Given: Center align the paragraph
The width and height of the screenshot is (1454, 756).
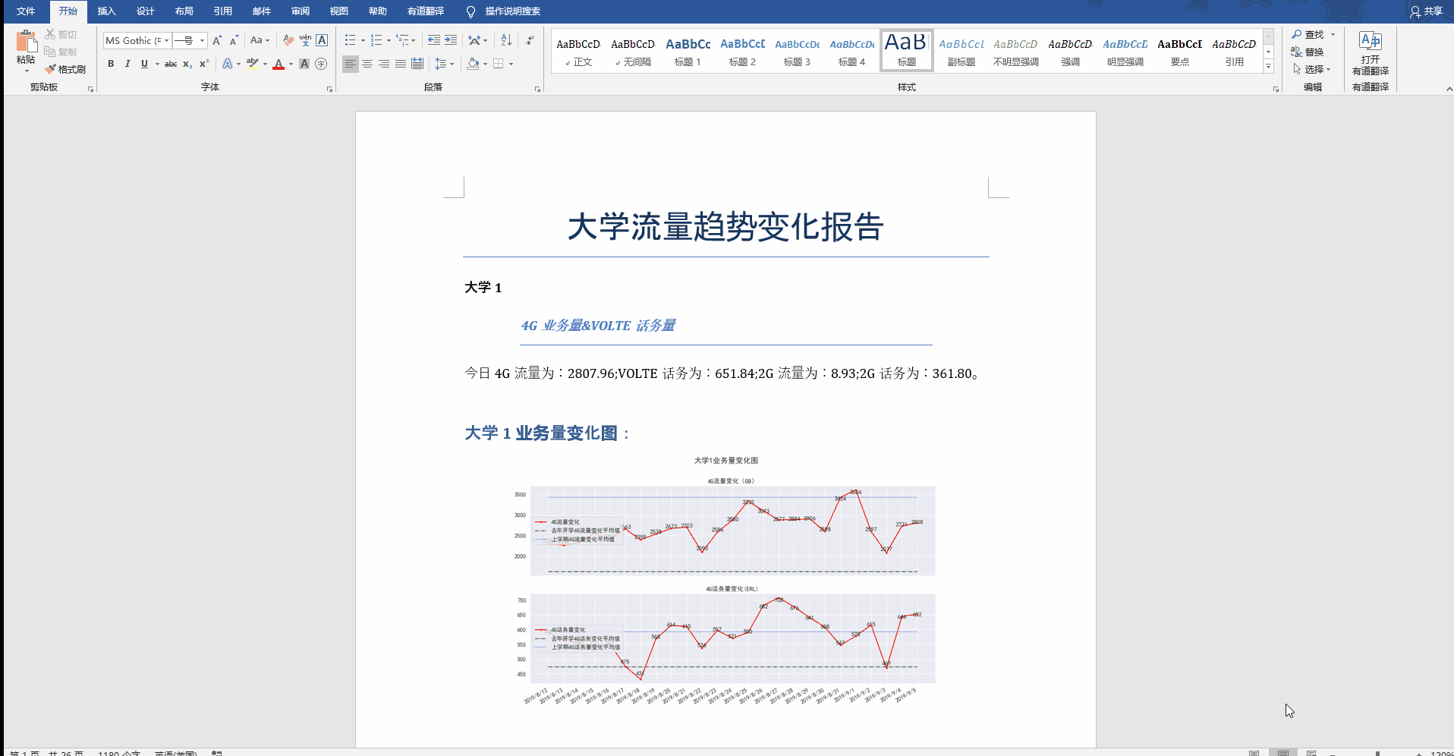Looking at the screenshot, I should [367, 64].
